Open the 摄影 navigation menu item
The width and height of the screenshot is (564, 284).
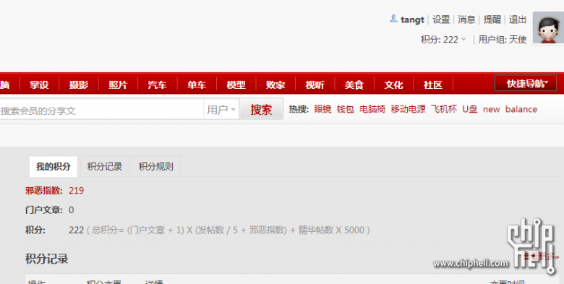coord(78,85)
